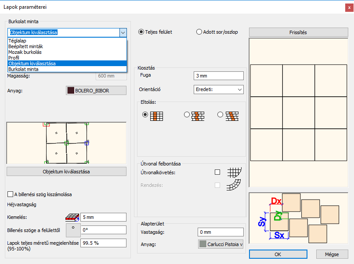The width and height of the screenshot is (354, 264).
Task: Choose Mozaik burkolás from the list
Action: point(67,52)
